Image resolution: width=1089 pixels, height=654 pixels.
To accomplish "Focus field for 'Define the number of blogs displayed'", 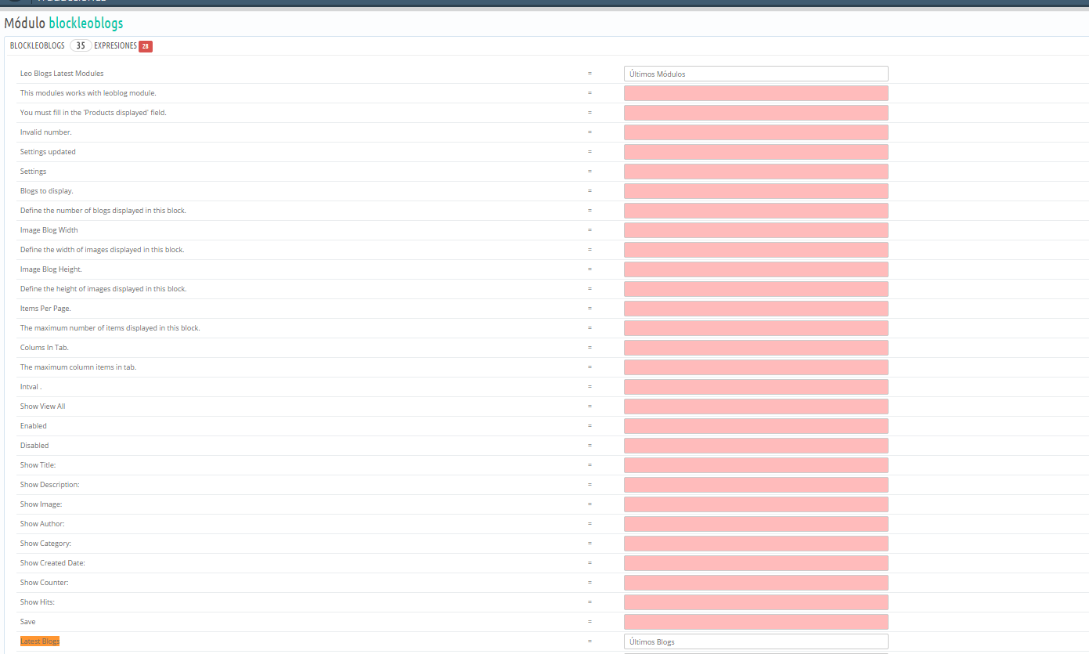I will pos(755,211).
